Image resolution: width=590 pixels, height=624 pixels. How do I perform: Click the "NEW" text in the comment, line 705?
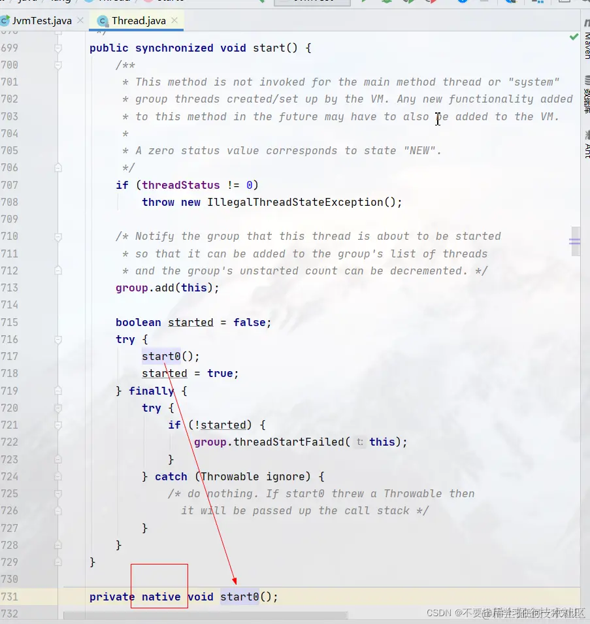tap(419, 151)
